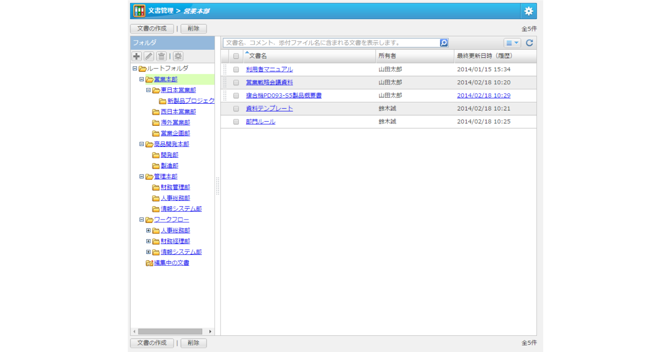Image resolution: width=671 pixels, height=352 pixels.
Task: Refresh the document list
Action: click(x=530, y=43)
